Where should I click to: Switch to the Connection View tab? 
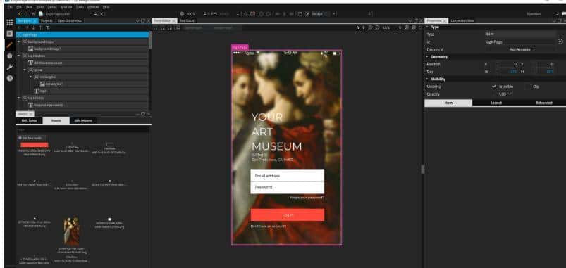(462, 20)
